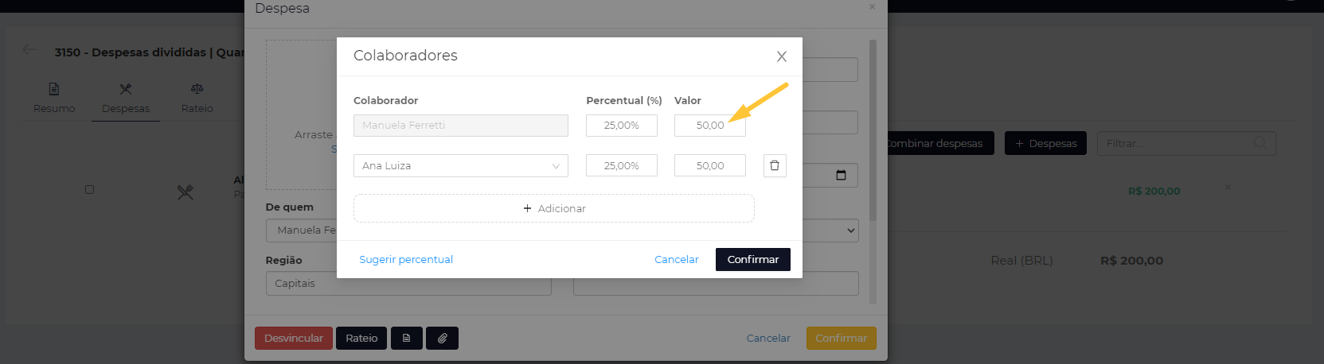Click Cancelar in the Colaboradores dialog
This screenshot has height=364, width=1324.
(x=677, y=259)
